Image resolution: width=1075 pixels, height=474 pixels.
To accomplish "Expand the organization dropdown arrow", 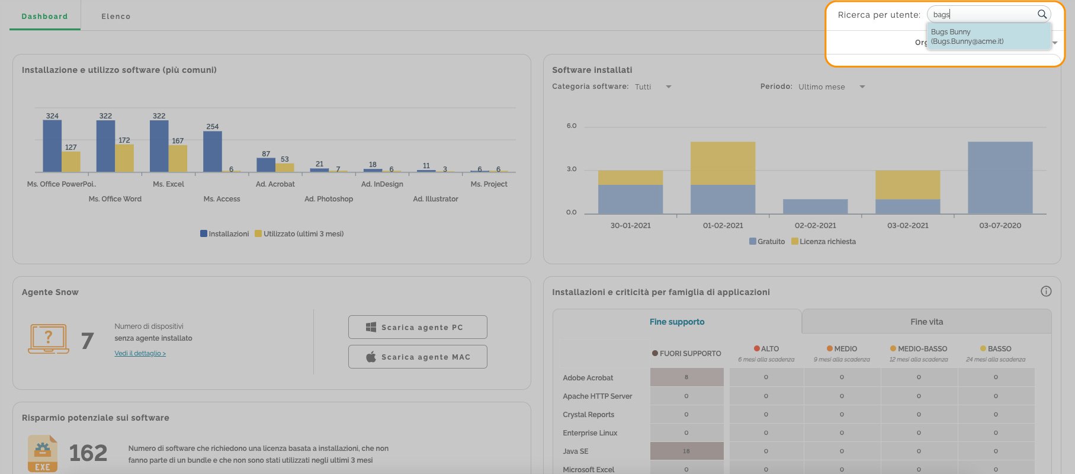I will pyautogui.click(x=1055, y=43).
